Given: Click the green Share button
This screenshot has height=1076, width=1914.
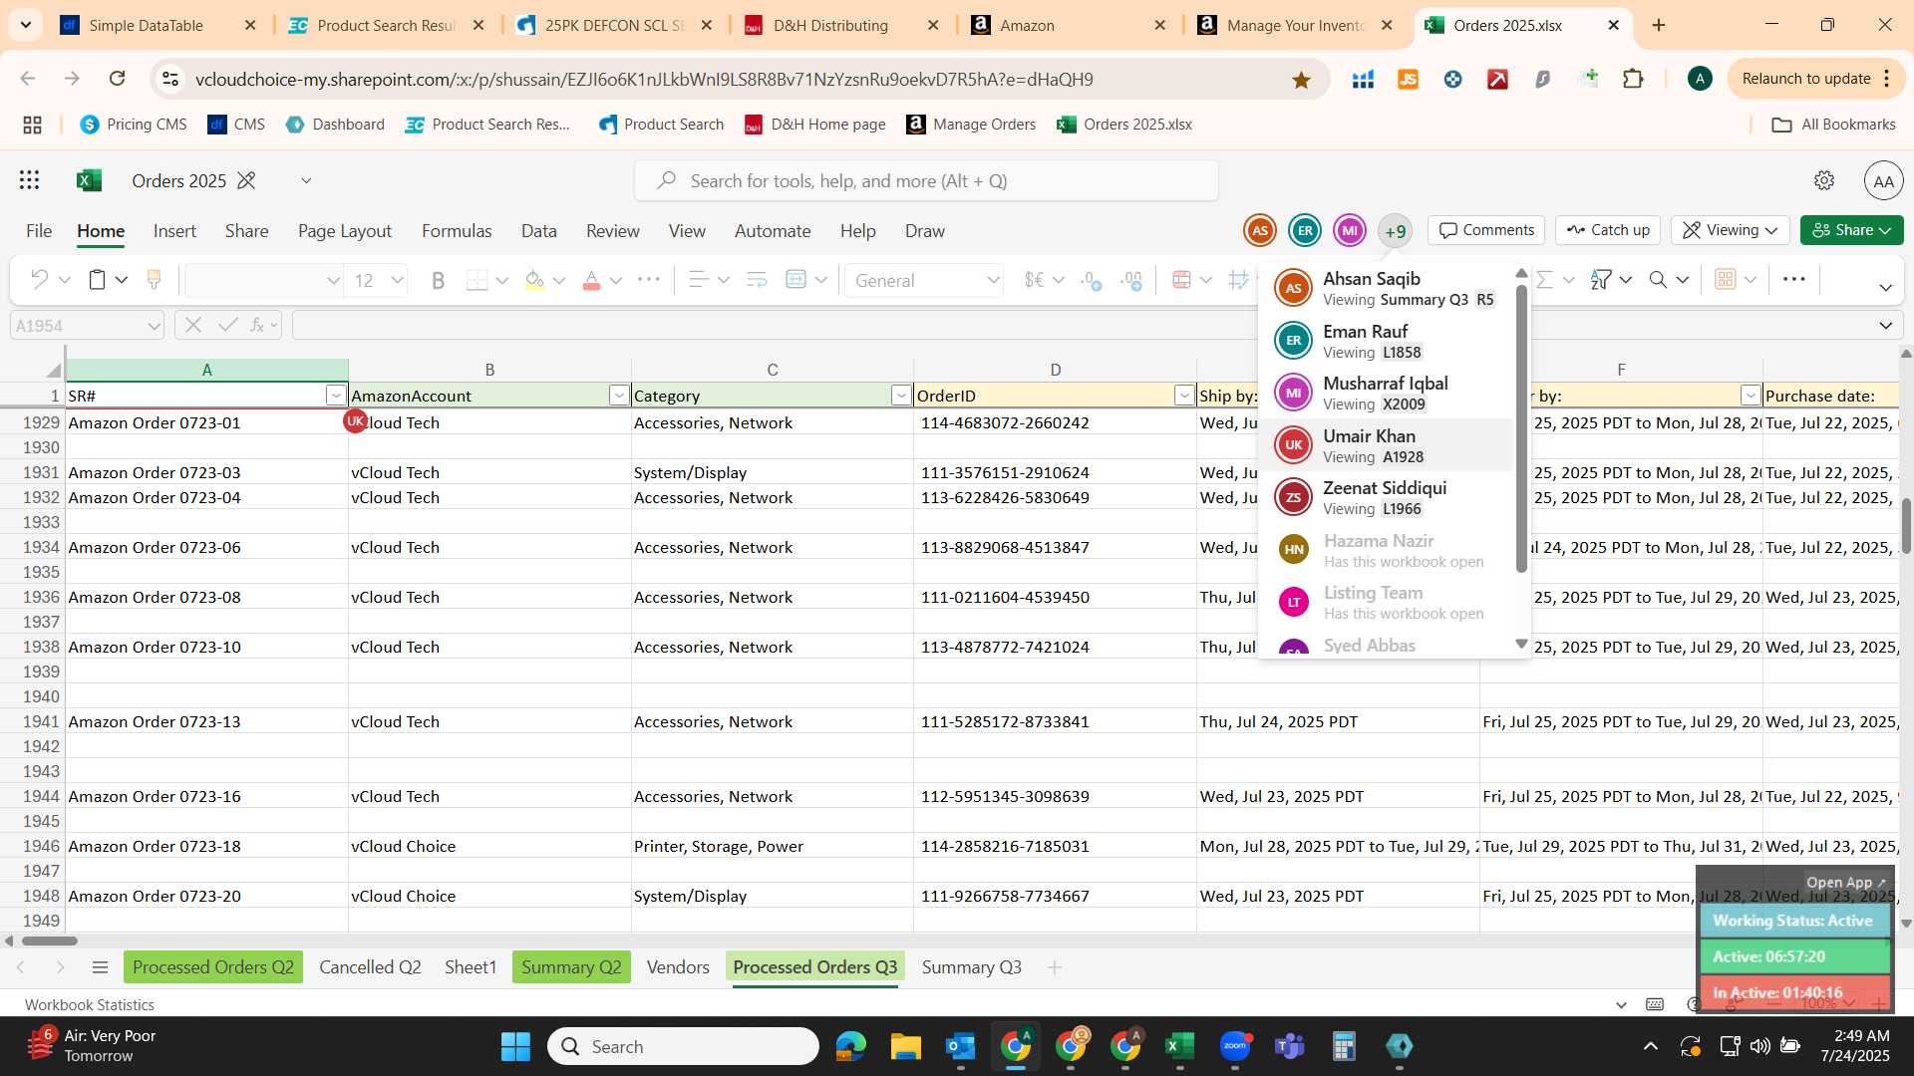Looking at the screenshot, I should (x=1852, y=230).
